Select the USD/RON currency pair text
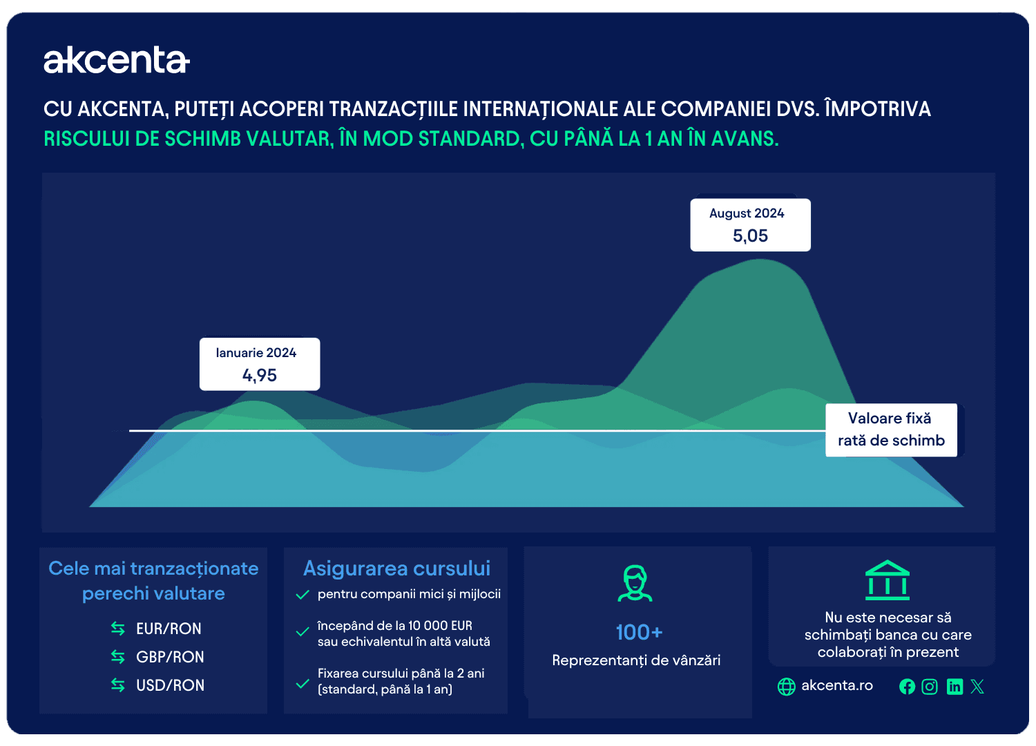Screen dimensions: 1036x746 [x=170, y=685]
